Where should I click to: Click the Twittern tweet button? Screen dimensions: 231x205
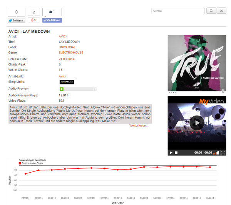[x=17, y=20]
